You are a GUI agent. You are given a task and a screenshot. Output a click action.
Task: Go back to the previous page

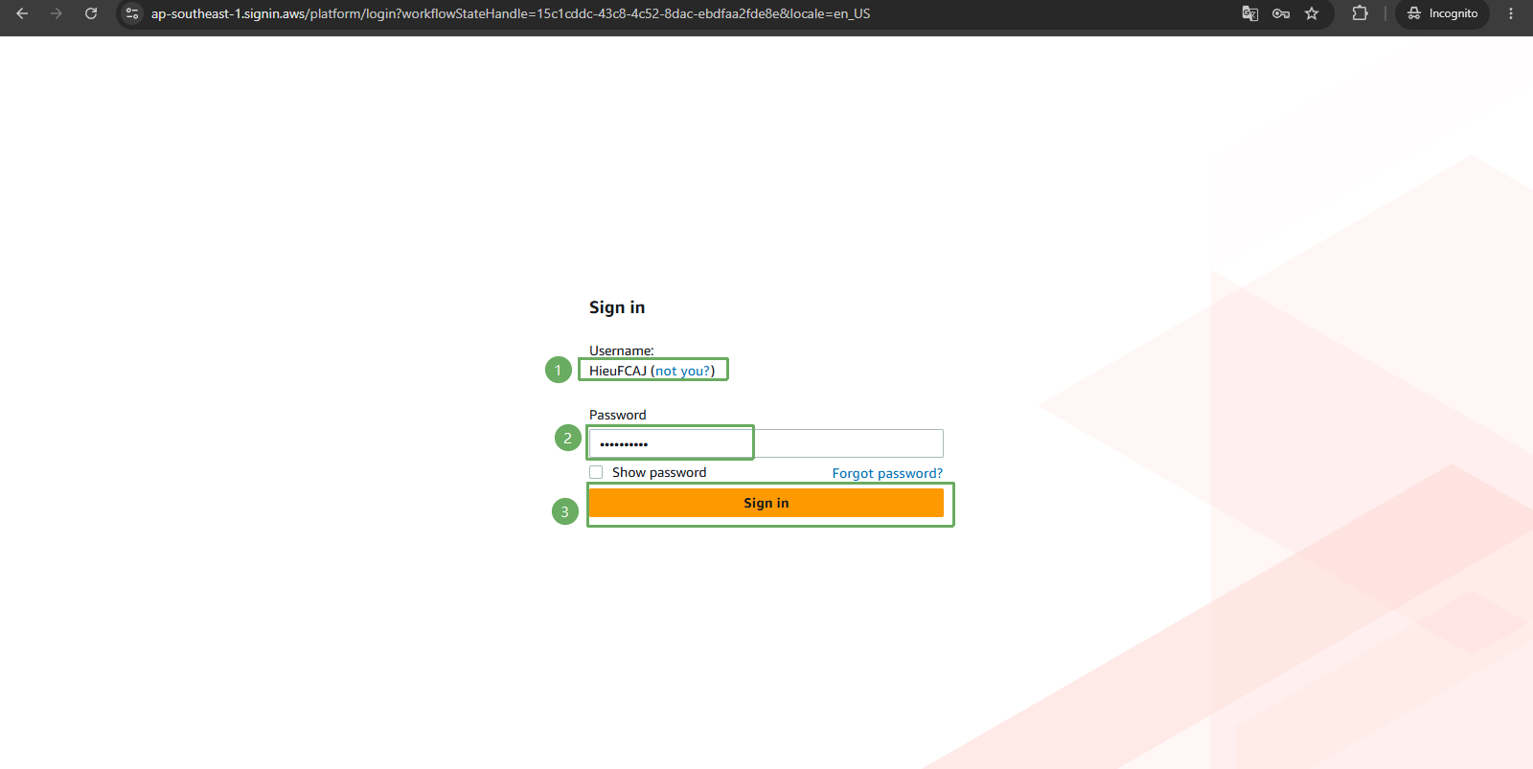[22, 13]
